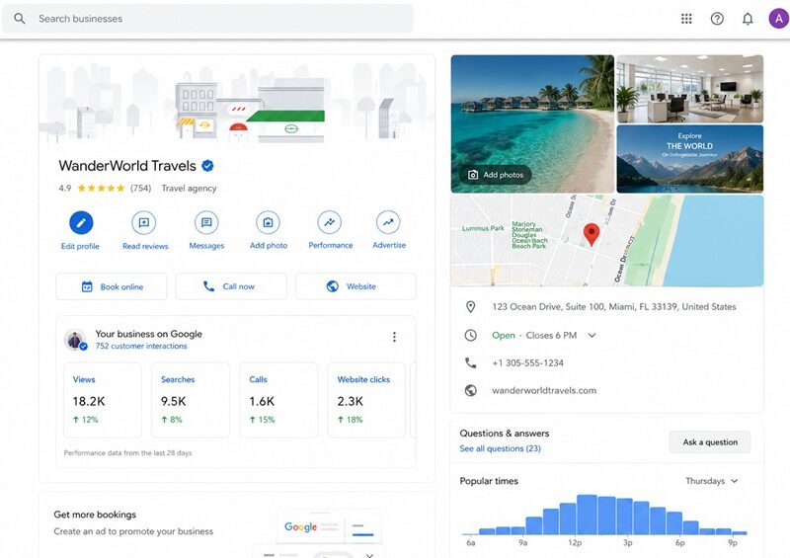This screenshot has width=790, height=558.
Task: Click the Website button
Action: pyautogui.click(x=355, y=286)
